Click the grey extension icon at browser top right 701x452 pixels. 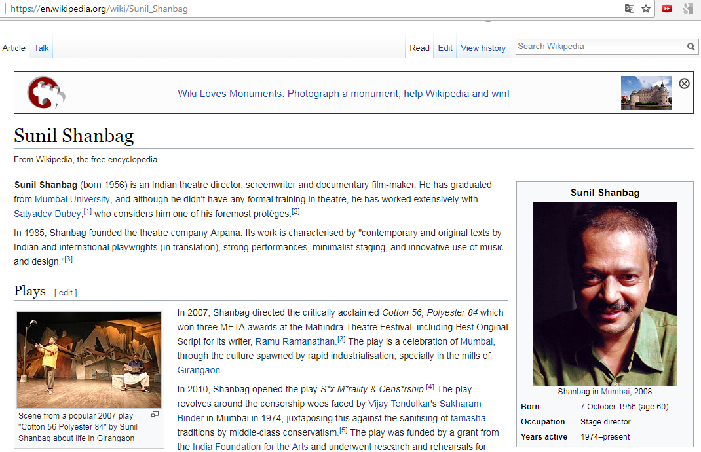(688, 9)
